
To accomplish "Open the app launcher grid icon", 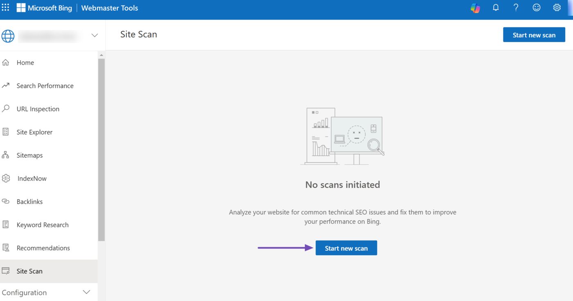I will click(x=6, y=8).
